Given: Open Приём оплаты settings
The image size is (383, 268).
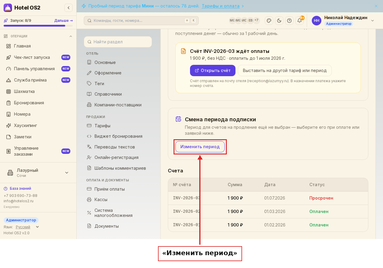Looking at the screenshot, I should [x=118, y=189].
